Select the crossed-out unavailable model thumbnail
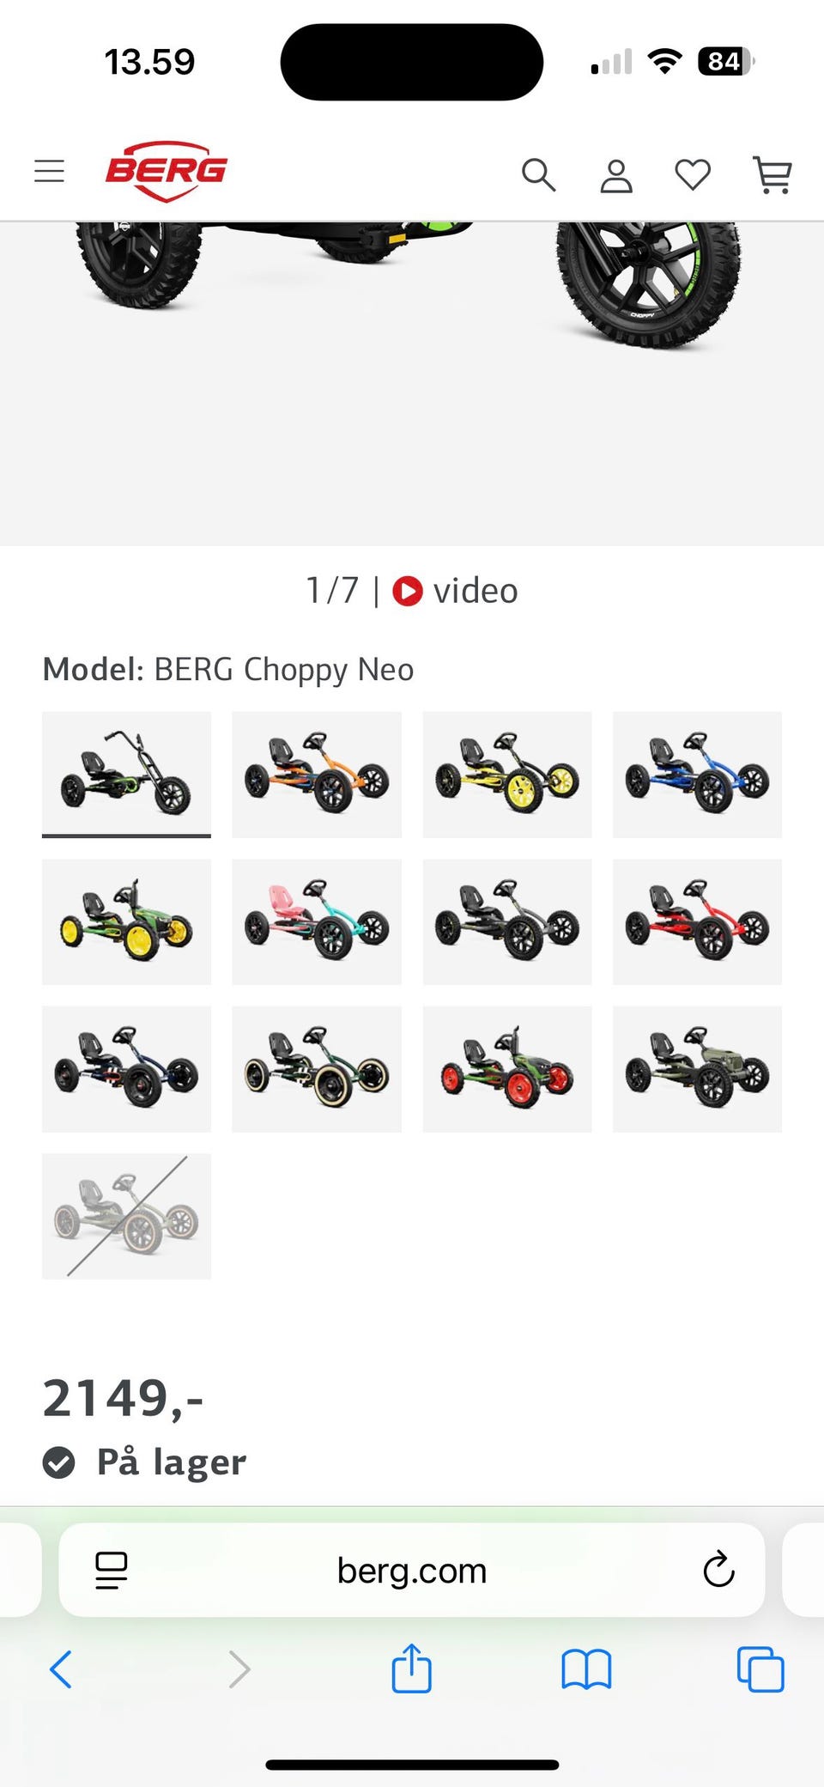Image resolution: width=824 pixels, height=1787 pixels. [127, 1216]
